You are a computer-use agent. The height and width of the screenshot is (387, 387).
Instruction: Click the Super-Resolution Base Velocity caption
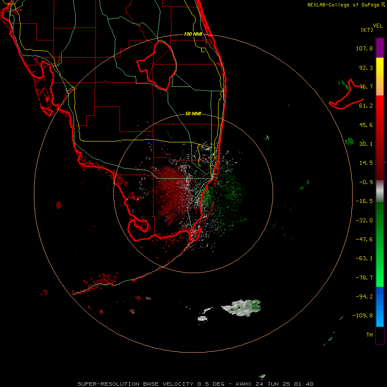196,384
